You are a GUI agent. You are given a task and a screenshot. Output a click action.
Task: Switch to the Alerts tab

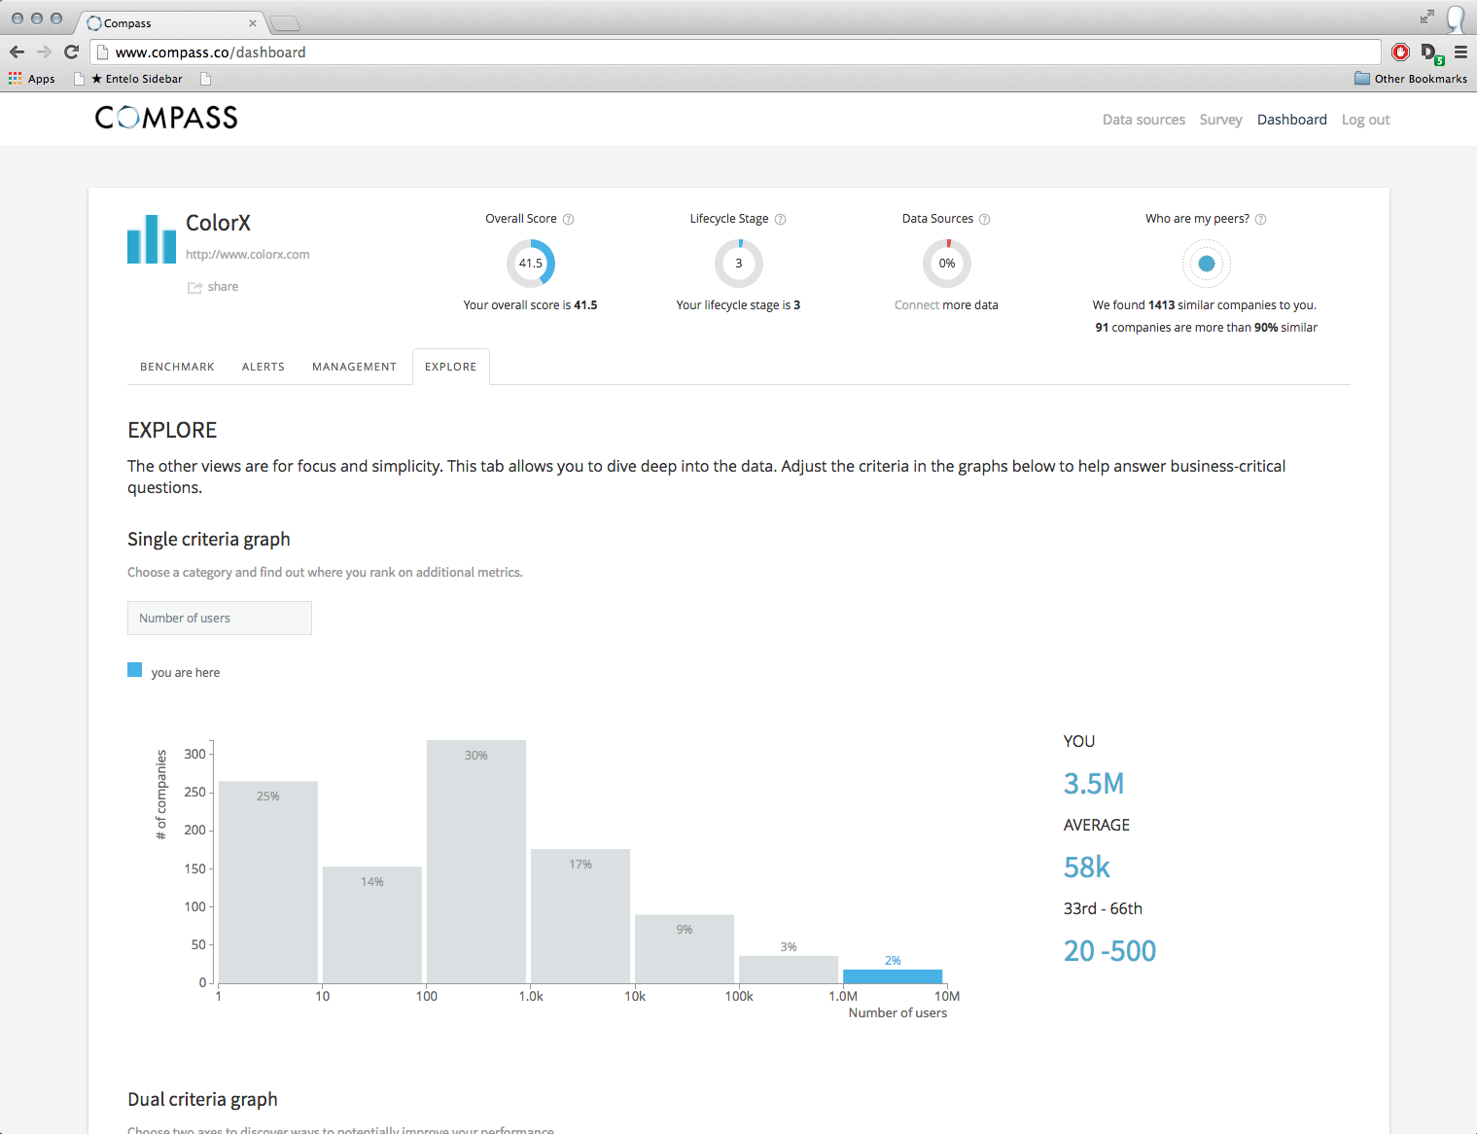pyautogui.click(x=264, y=367)
